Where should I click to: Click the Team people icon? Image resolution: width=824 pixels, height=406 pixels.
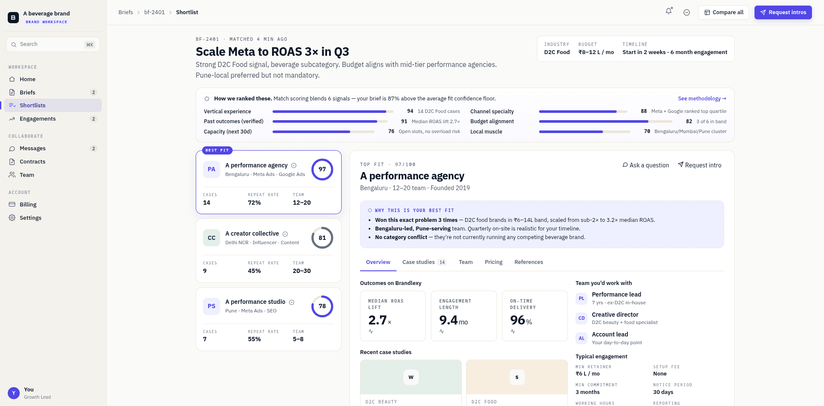point(12,175)
